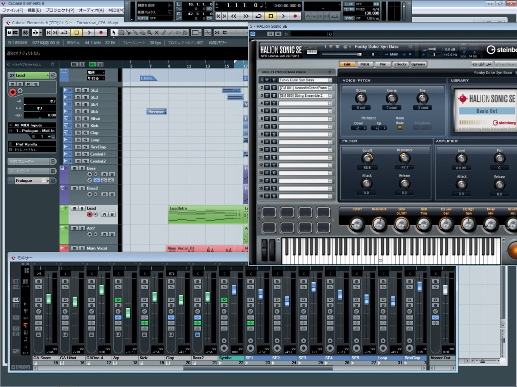This screenshot has height=387, width=517.
Task: Expand the MIDI フェーダー inspector section
Action: click(x=32, y=161)
